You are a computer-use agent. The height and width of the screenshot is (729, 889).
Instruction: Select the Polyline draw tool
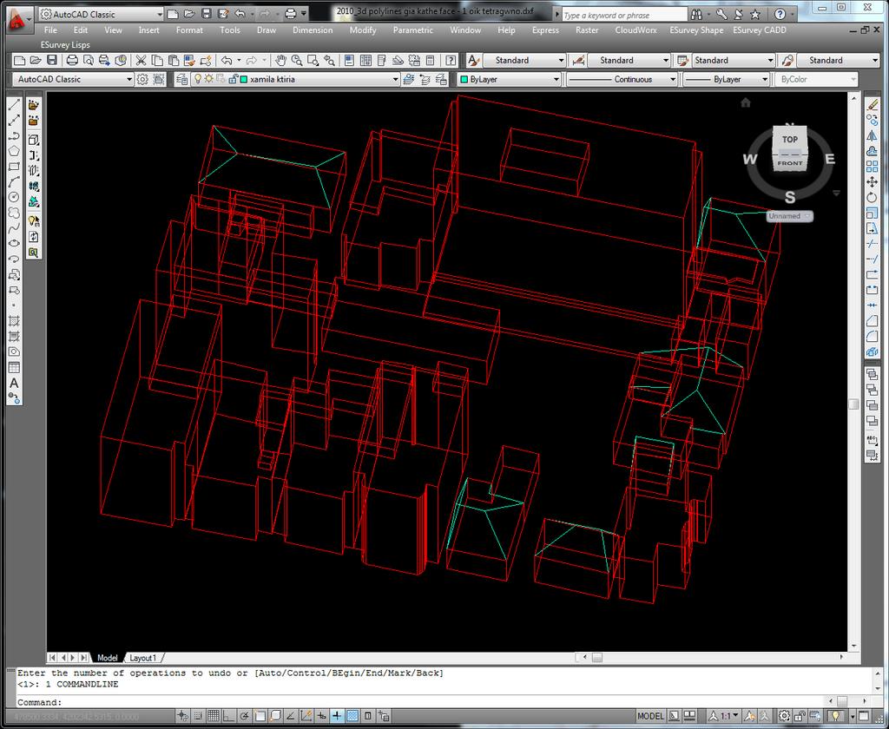[14, 135]
